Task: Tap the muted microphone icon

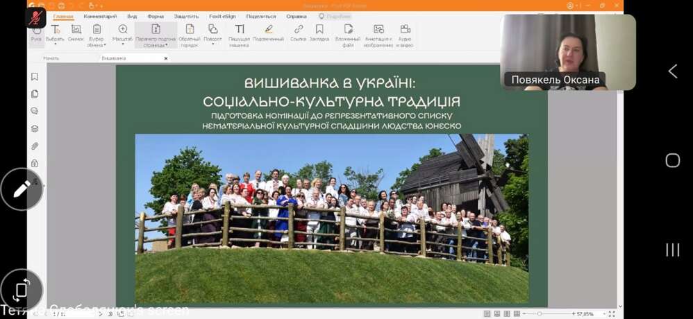Action: click(35, 17)
